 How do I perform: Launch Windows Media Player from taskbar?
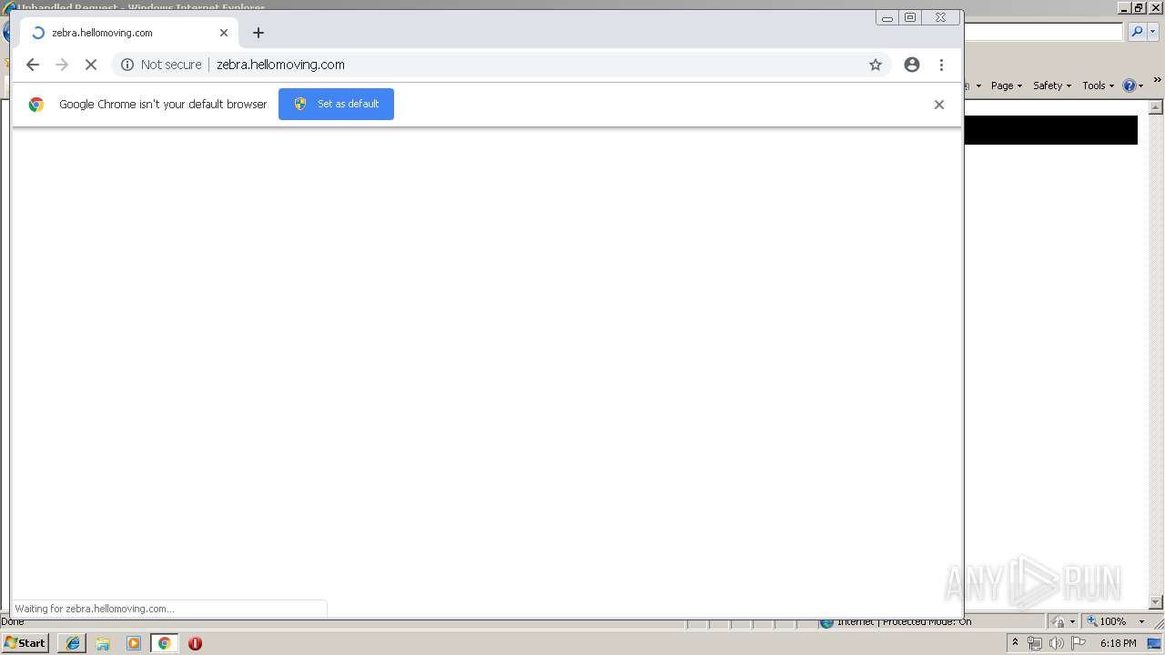tap(134, 643)
